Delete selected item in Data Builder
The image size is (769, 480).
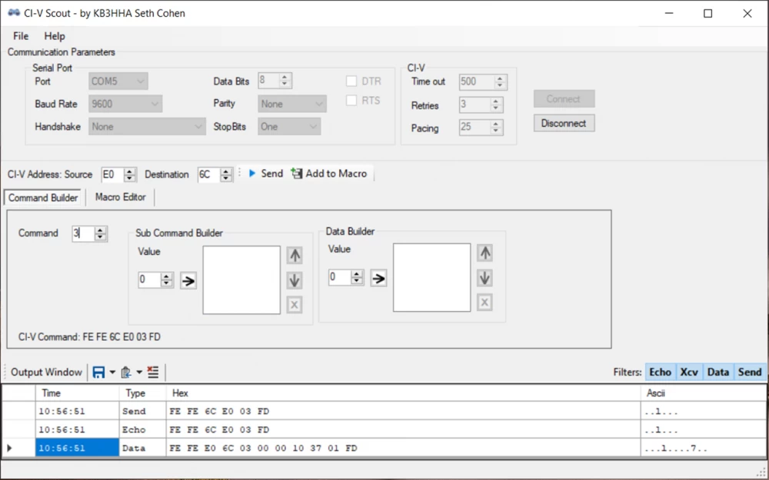point(484,303)
